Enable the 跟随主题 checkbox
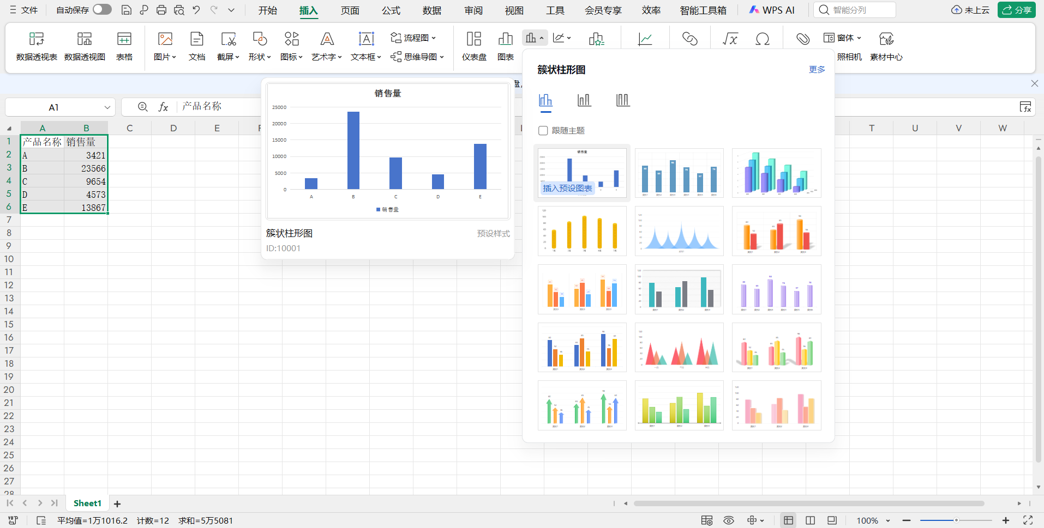The image size is (1044, 528). (543, 131)
